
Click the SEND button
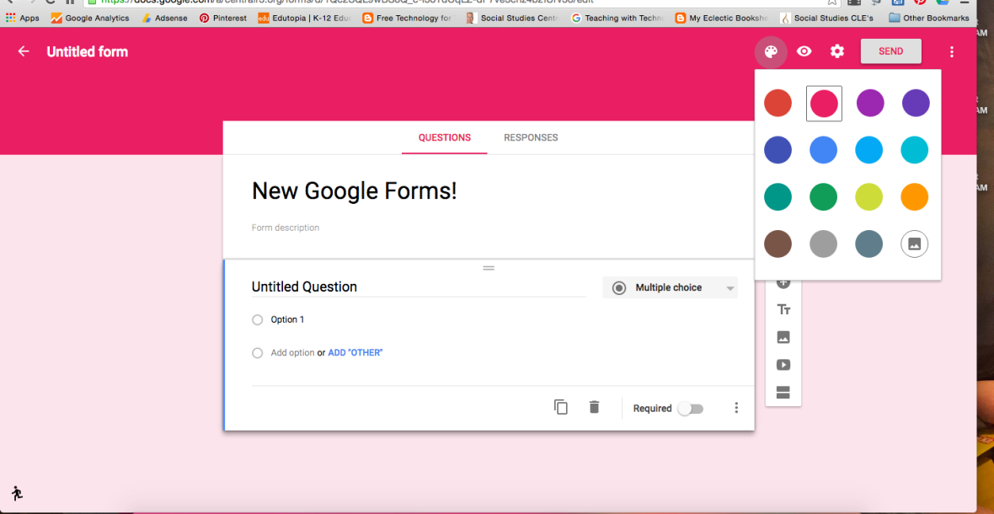click(x=890, y=51)
